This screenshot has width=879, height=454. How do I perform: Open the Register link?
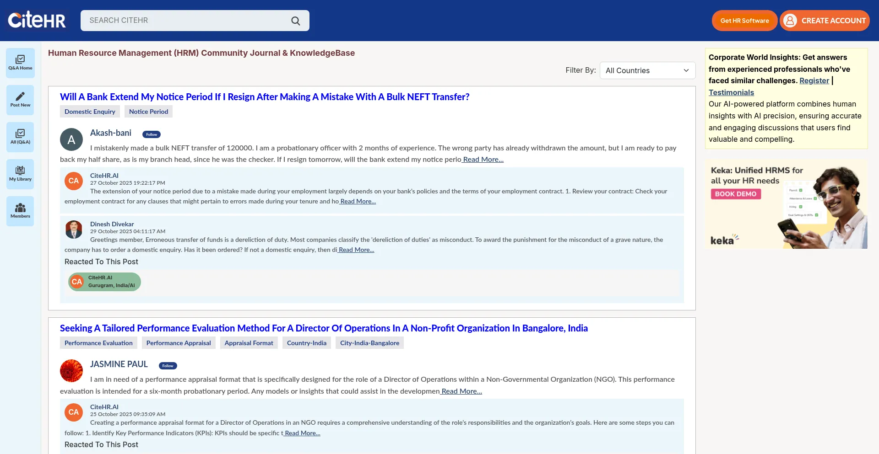click(814, 80)
